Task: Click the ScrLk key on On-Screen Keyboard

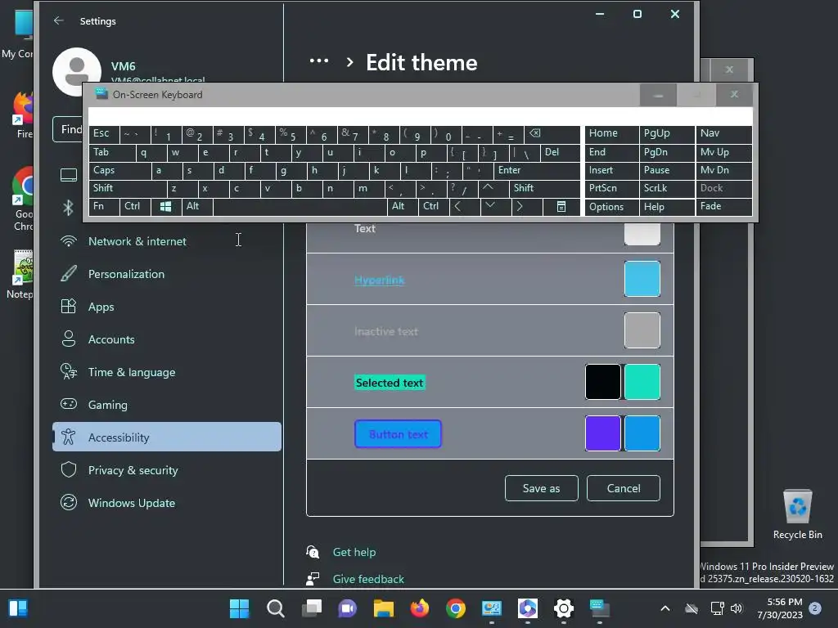Action: 667,189
